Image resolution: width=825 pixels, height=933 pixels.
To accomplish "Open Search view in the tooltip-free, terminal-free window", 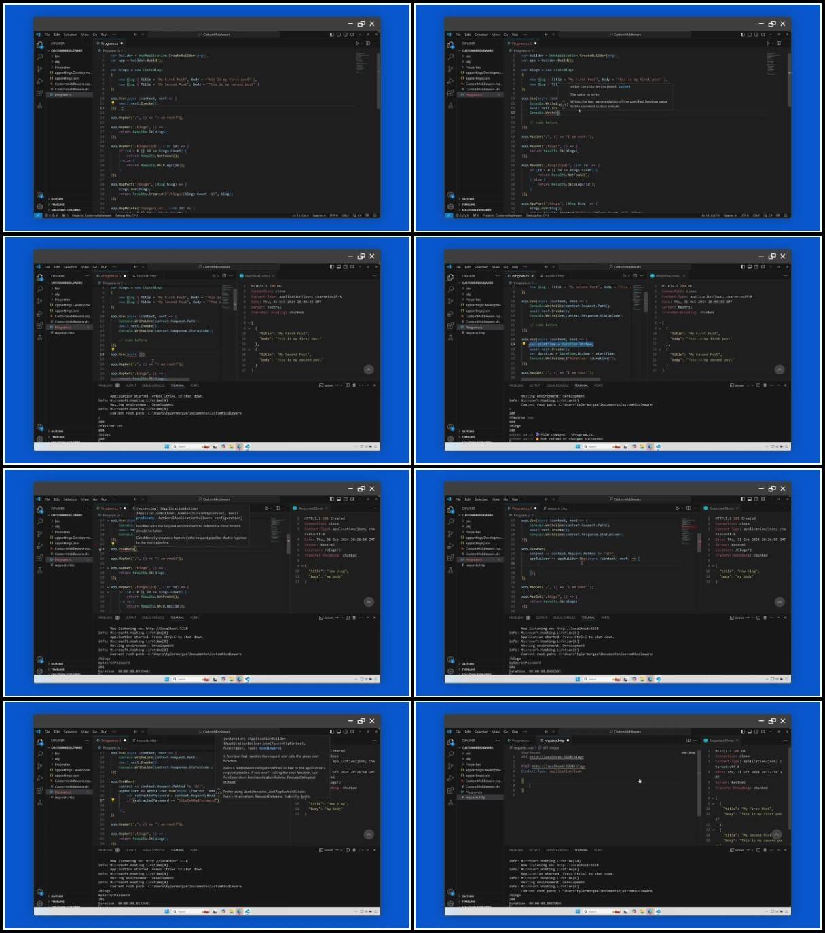I will coord(40,56).
